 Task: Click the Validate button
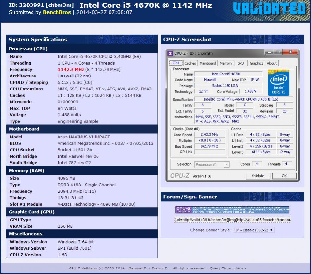click(258, 176)
